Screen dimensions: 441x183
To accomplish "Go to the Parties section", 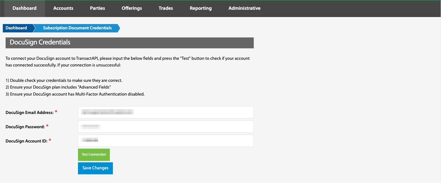I will coord(98,8).
